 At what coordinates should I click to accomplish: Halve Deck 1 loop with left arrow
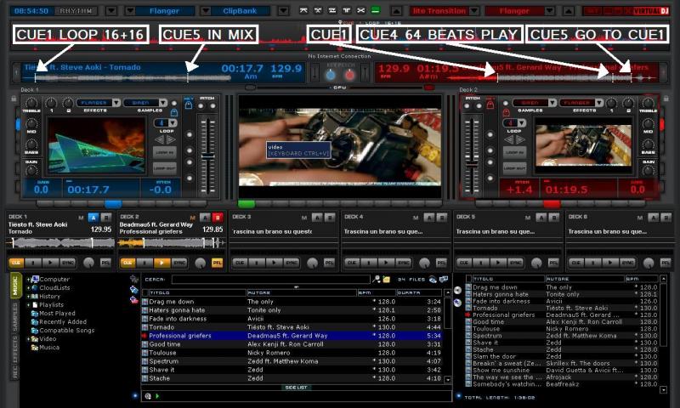pos(160,139)
